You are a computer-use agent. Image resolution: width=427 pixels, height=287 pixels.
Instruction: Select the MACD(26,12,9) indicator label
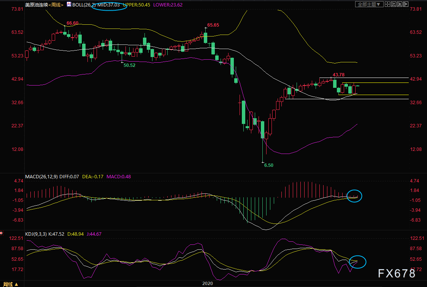click(x=41, y=176)
